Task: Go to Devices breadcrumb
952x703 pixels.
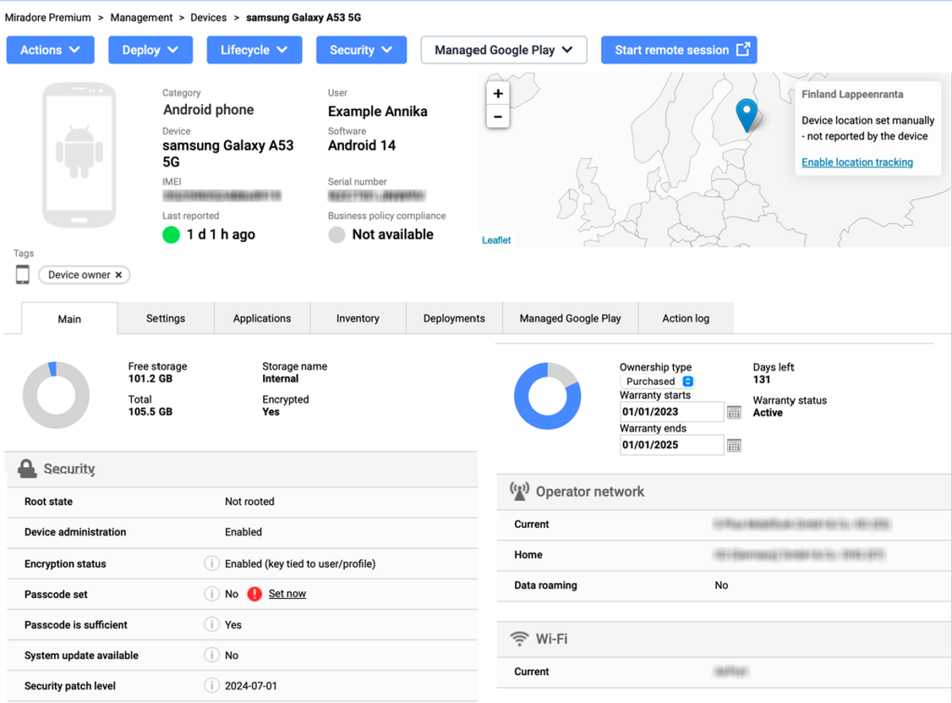Action: (208, 18)
